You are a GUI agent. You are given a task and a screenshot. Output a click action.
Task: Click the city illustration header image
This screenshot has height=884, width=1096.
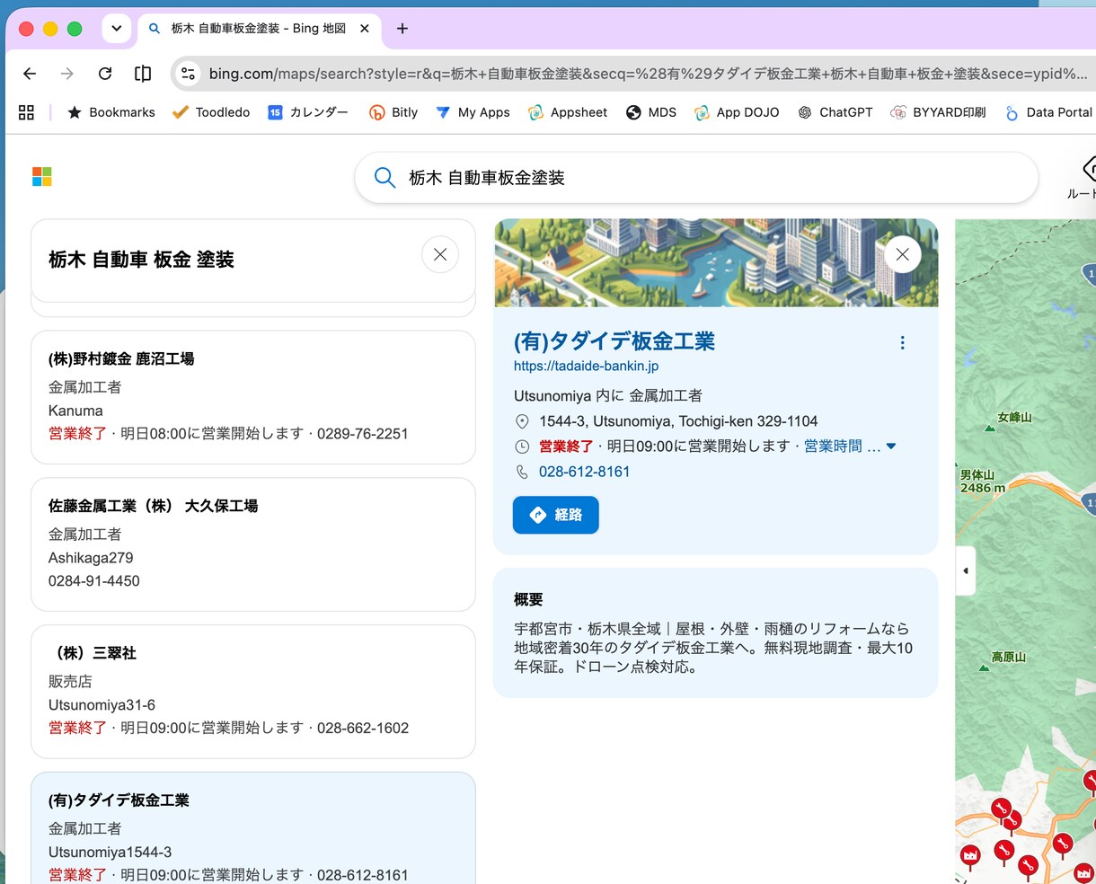[x=716, y=262]
